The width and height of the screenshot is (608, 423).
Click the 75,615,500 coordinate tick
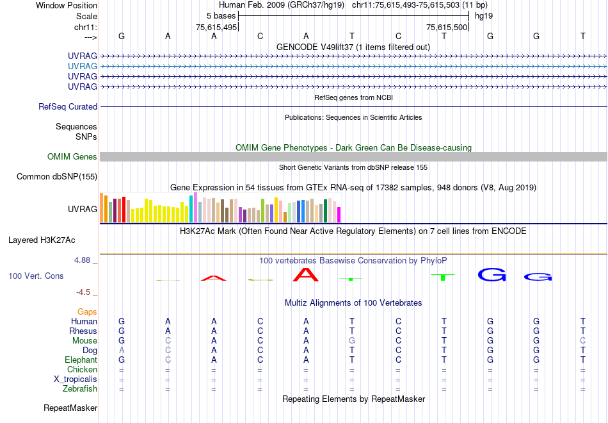pyautogui.click(x=446, y=27)
